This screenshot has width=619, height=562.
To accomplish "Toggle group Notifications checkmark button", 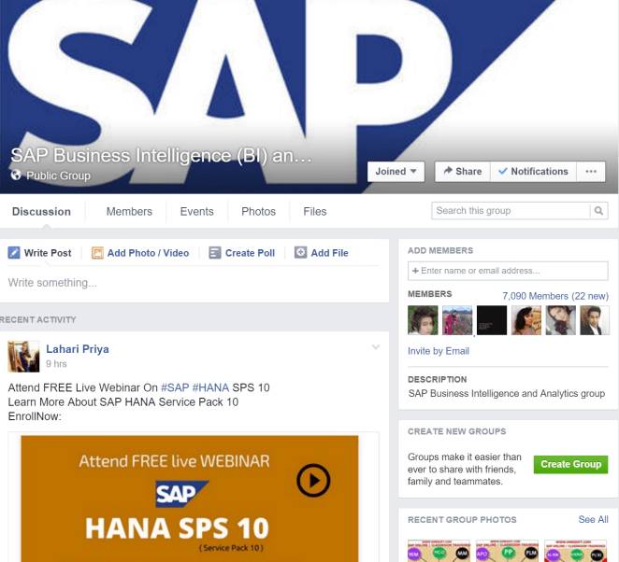I will (x=533, y=172).
